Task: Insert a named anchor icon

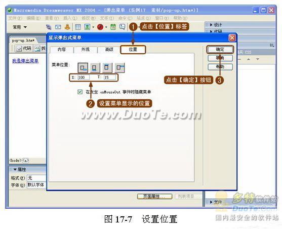Action: click(x=67, y=27)
